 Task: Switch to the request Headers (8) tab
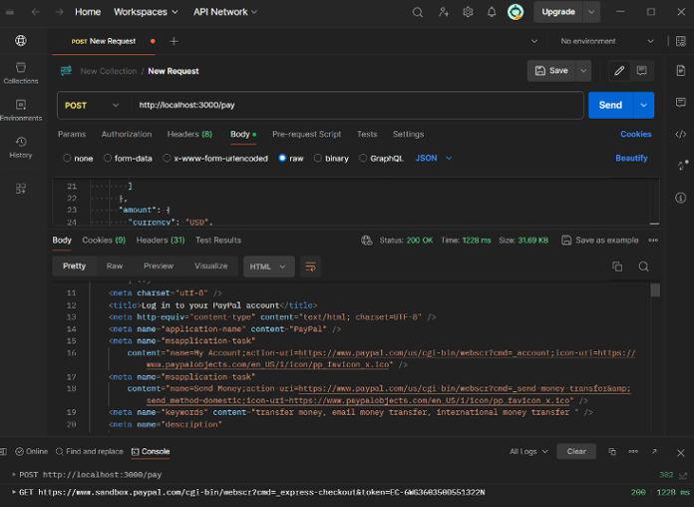(x=189, y=135)
